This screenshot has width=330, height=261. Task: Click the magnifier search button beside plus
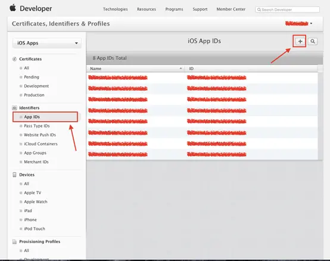coord(313,41)
